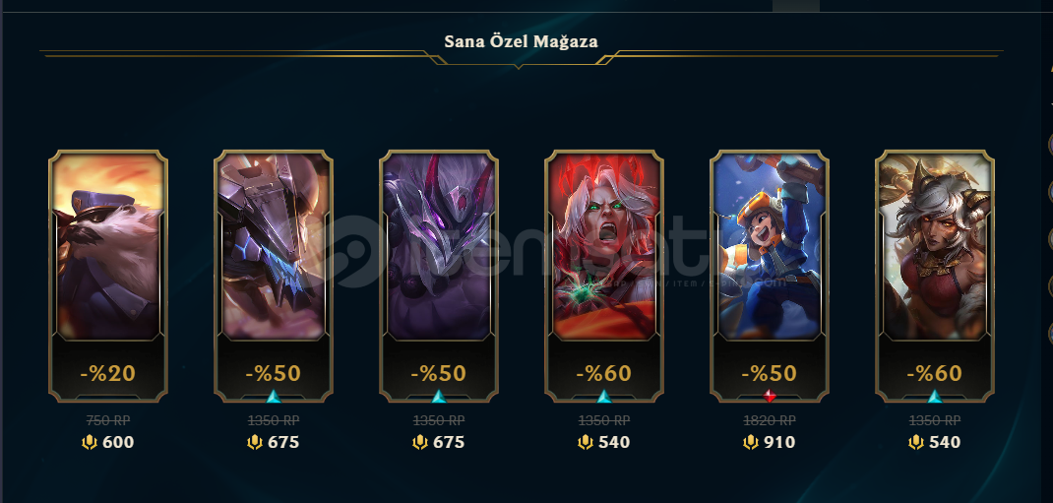Click the crossed-out 1820 RP price
1053x503 pixels.
[770, 421]
